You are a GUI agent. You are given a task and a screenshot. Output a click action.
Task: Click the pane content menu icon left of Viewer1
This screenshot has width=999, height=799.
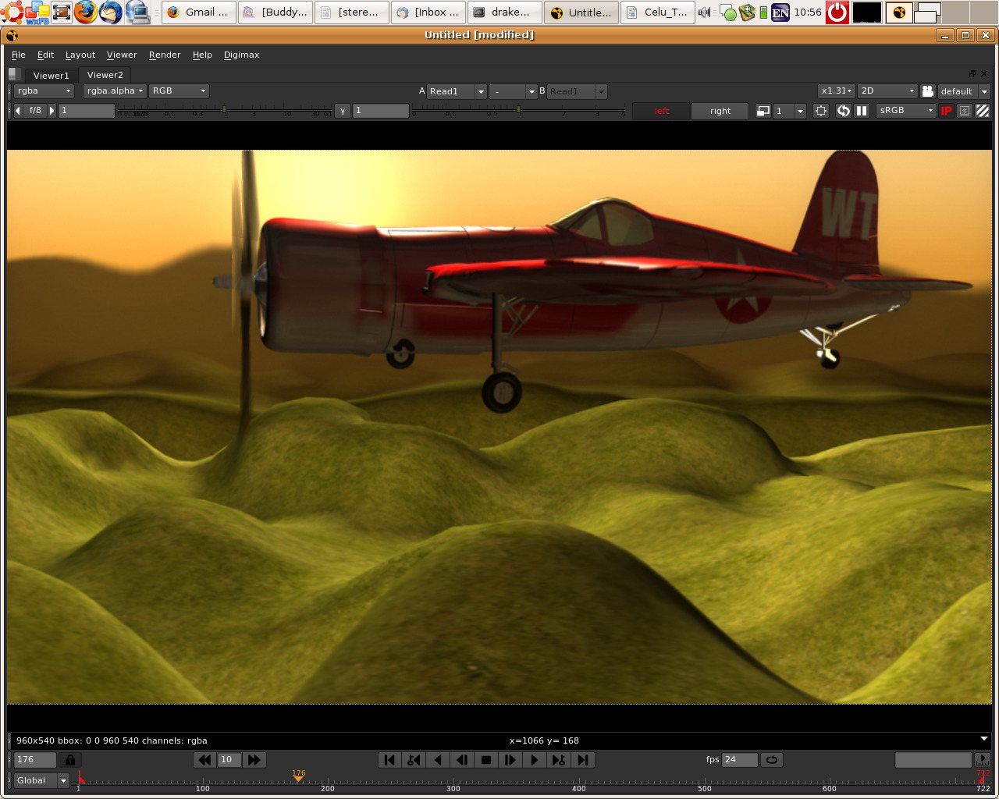click(x=15, y=74)
